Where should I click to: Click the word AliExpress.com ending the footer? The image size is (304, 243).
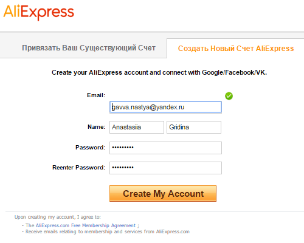click(173, 231)
